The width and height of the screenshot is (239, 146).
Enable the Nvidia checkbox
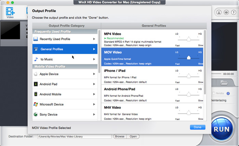(214, 93)
